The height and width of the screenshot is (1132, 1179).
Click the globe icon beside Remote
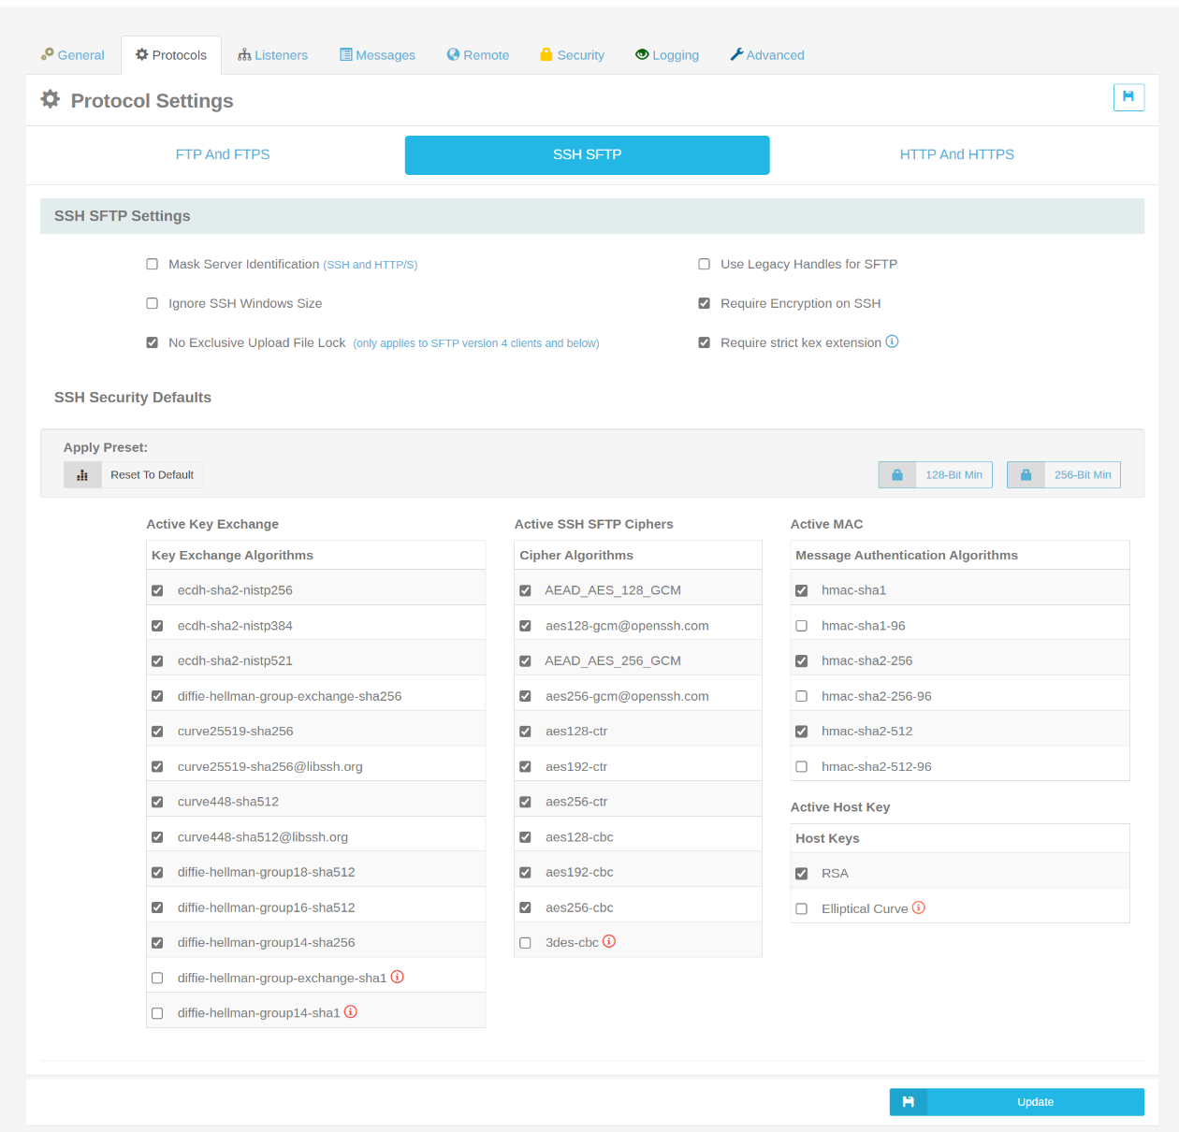tap(453, 54)
